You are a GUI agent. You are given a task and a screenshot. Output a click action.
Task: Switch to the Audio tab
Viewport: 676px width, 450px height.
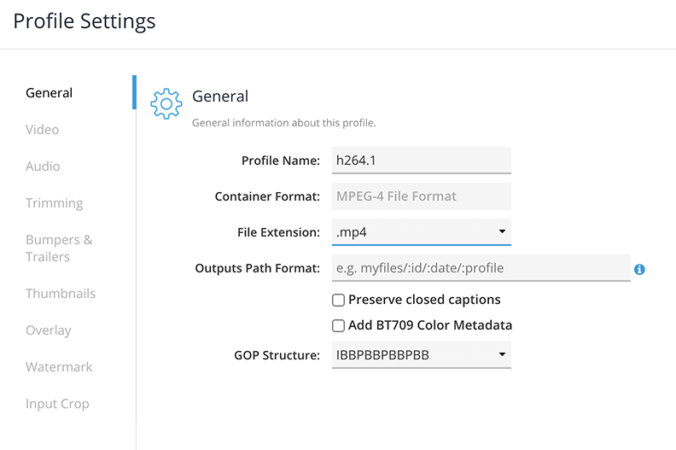(43, 167)
